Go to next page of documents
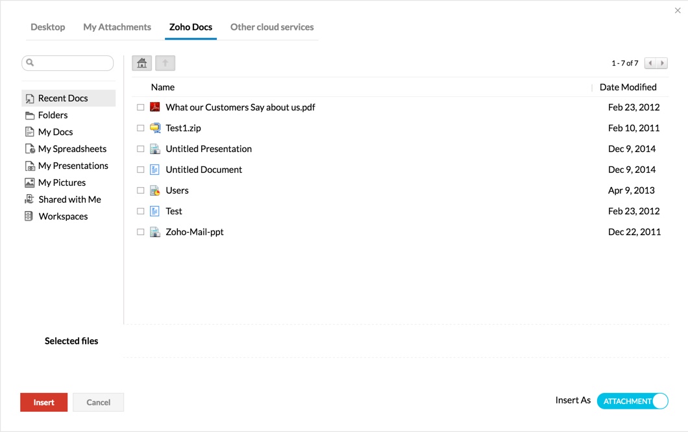 click(662, 63)
